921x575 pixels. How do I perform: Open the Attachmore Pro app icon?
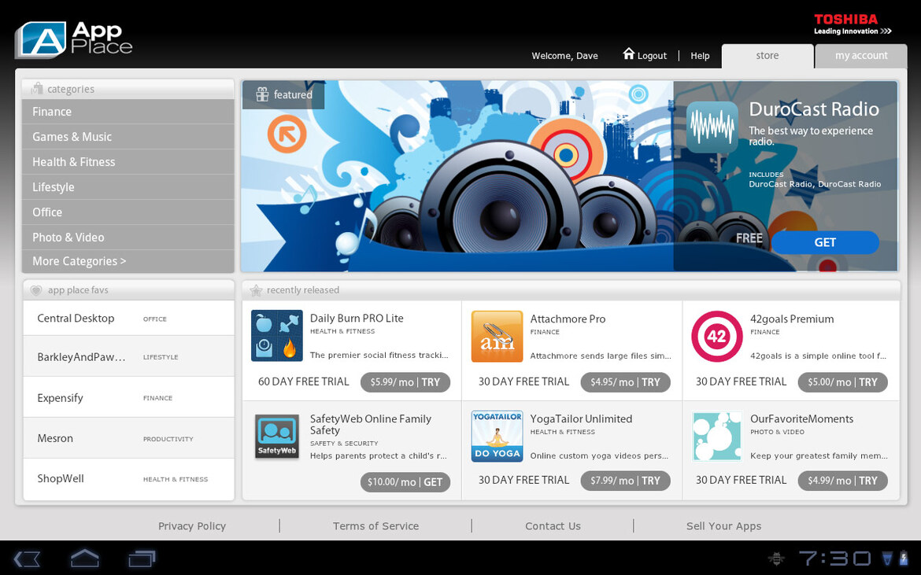(497, 336)
